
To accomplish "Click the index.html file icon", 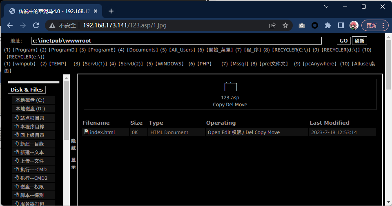I will (x=86, y=132).
